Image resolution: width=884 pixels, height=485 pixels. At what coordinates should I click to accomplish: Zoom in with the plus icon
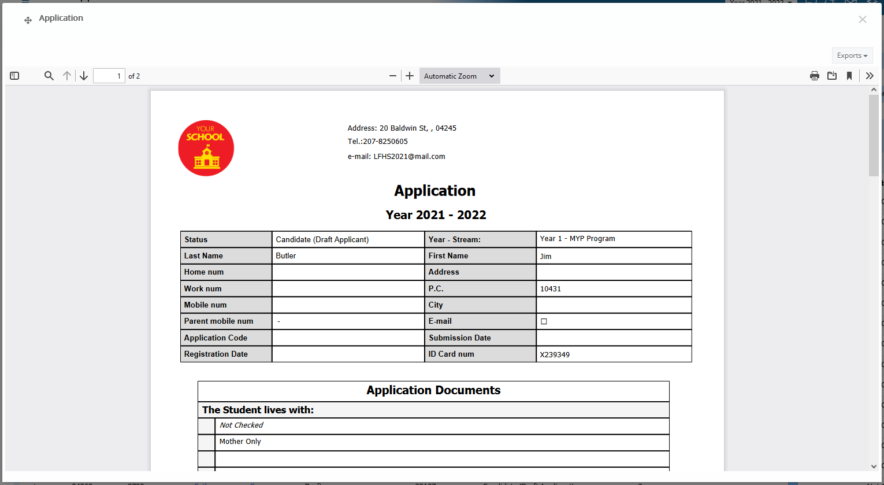[x=410, y=76]
